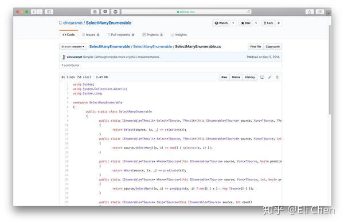This screenshot has height=224, width=344.
Task: Open second SelectManyEnumerable folder breadcrumb
Action: [x=153, y=47]
